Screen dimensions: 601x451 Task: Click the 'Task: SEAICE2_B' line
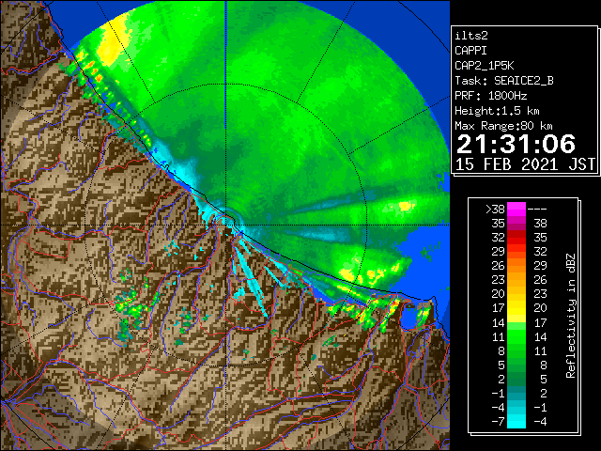pyautogui.click(x=504, y=81)
